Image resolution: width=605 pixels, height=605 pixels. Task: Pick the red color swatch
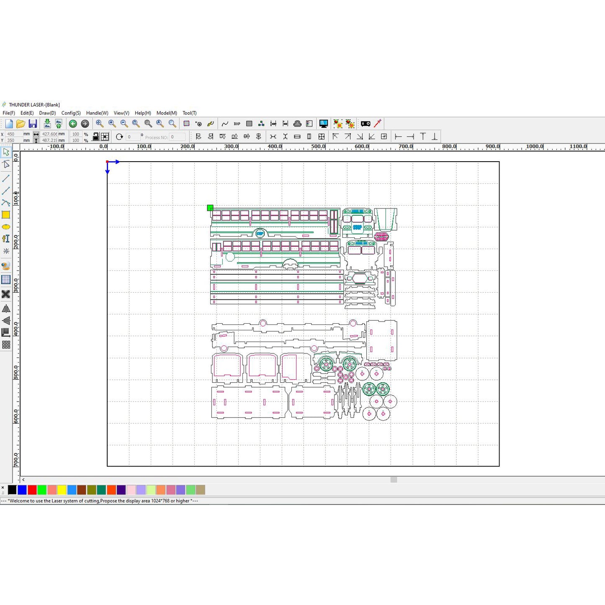[32, 489]
